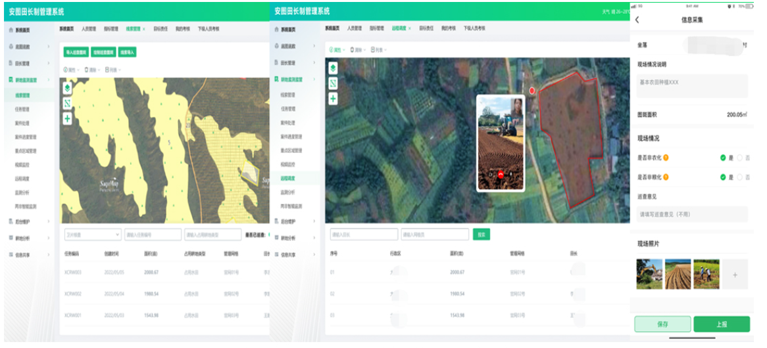This screenshot has width=767, height=348.
Task: Tap the 上报 button to submit
Action: [x=722, y=324]
